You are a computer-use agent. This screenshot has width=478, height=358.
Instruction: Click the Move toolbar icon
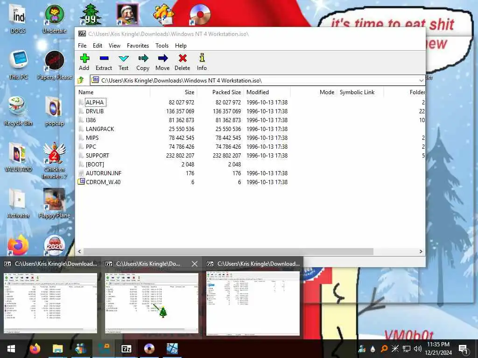coord(162,62)
